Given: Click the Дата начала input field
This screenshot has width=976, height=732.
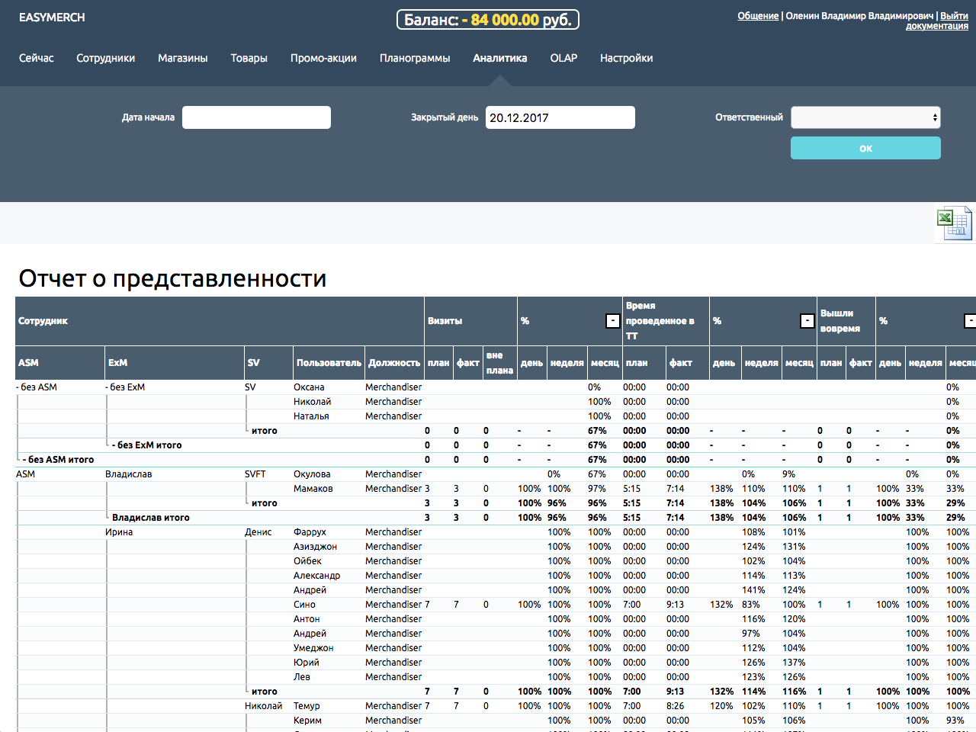Looking at the screenshot, I should click(256, 117).
